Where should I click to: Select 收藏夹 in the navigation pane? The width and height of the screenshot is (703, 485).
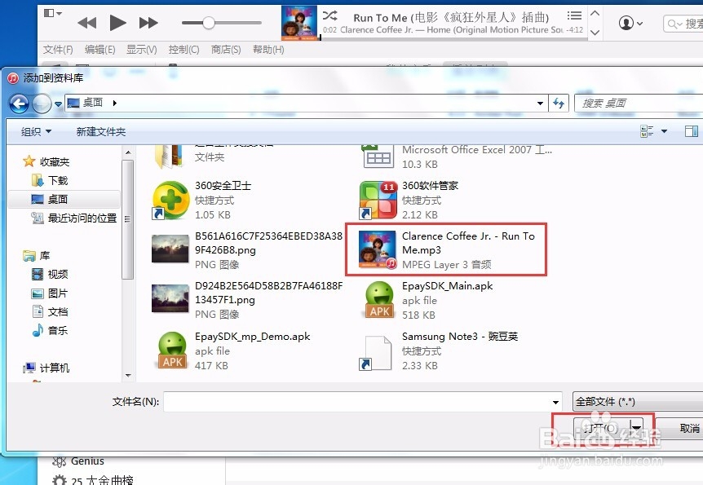46,161
